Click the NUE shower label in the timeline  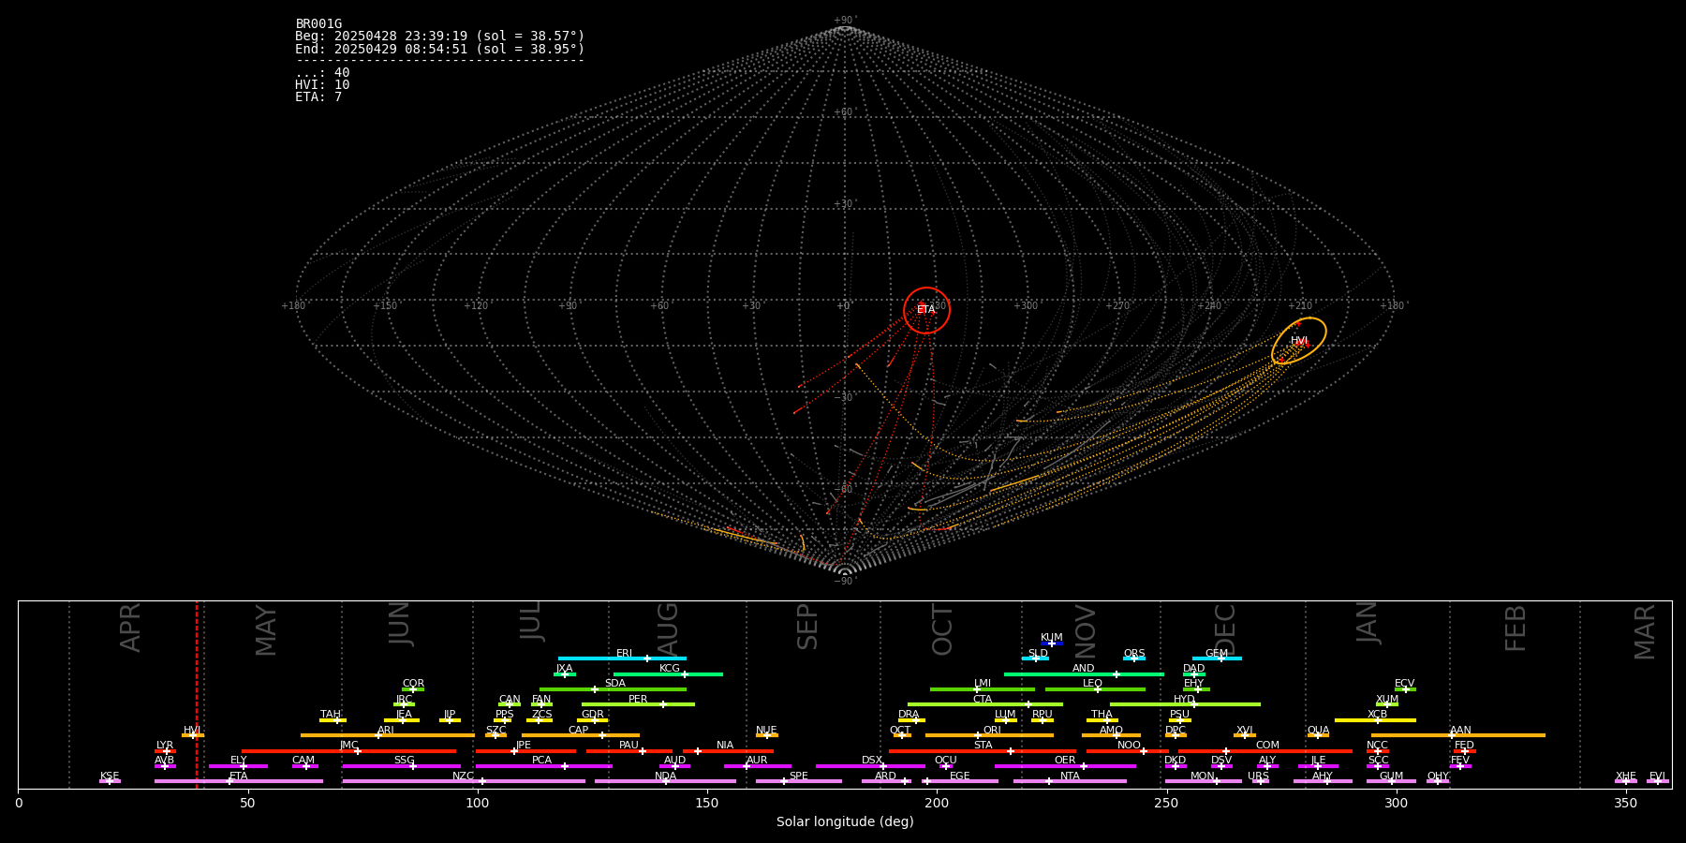point(766,731)
